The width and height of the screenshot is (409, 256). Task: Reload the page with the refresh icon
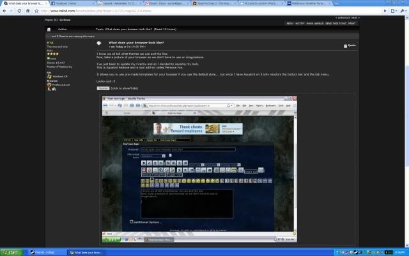pyautogui.click(x=19, y=11)
